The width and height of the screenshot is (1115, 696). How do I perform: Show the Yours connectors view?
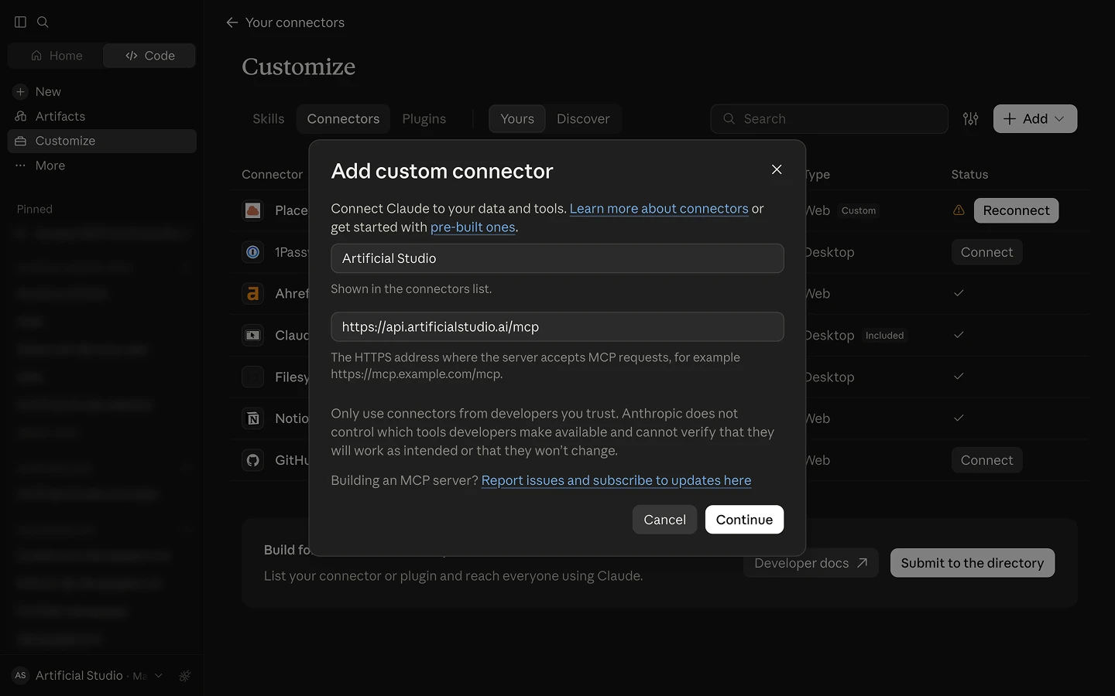517,118
